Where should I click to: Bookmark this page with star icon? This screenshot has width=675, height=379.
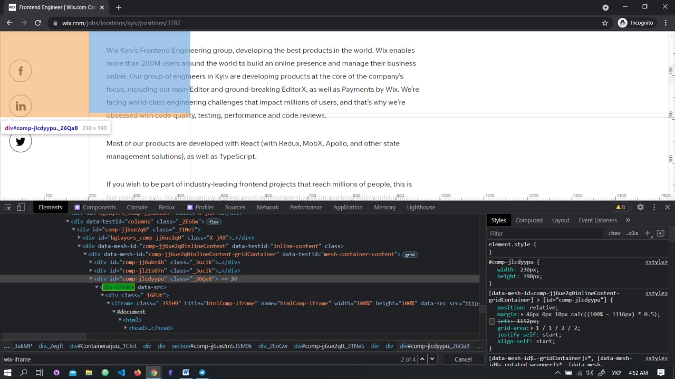point(605,23)
